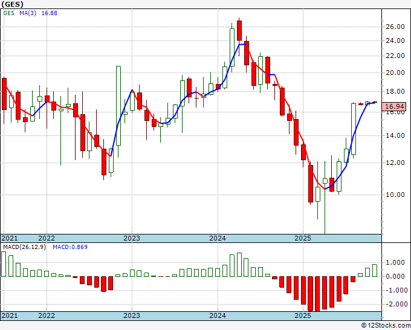This screenshot has width=411, height=330.
Task: Click the latest green MACD histogram bar
Action: pyautogui.click(x=375, y=271)
